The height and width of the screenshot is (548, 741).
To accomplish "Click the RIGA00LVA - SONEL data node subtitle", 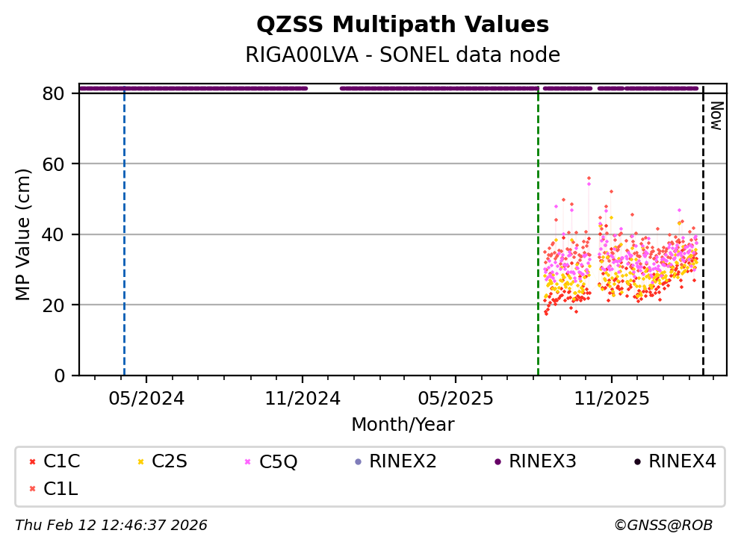I will (x=403, y=55).
